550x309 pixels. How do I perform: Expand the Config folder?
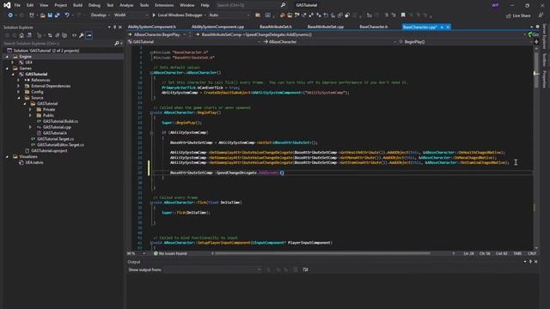(19, 92)
